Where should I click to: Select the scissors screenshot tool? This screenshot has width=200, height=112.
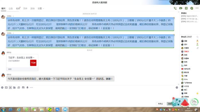click(x=10, y=87)
